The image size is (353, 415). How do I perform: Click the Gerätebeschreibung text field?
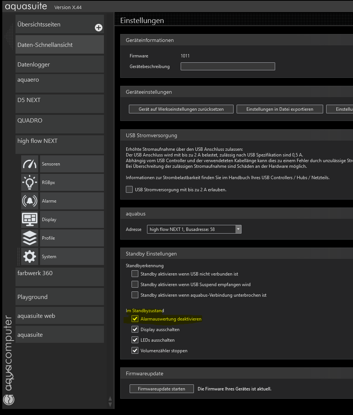coord(228,67)
